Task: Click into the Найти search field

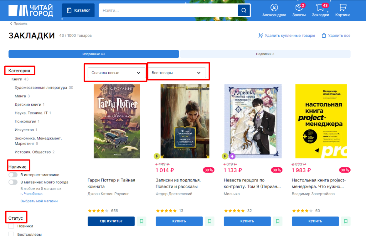Action: [x=168, y=10]
